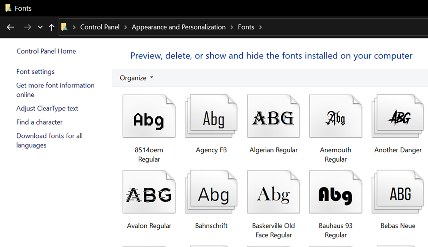This screenshot has width=428, height=247.
Task: Select the Algerian Regular font icon
Action: pyautogui.click(x=273, y=117)
